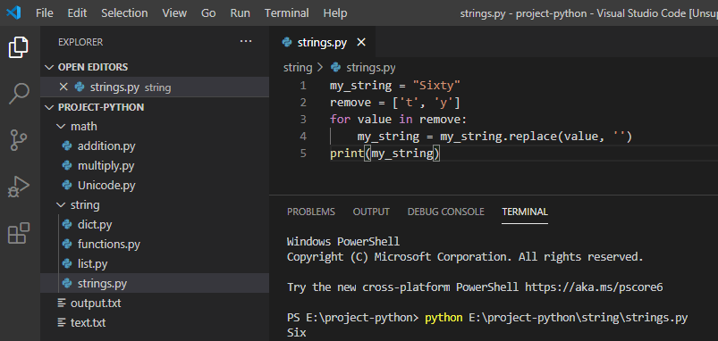Viewport: 718px width, 341px height.
Task: Open the Search view in activity bar
Action: pos(19,94)
